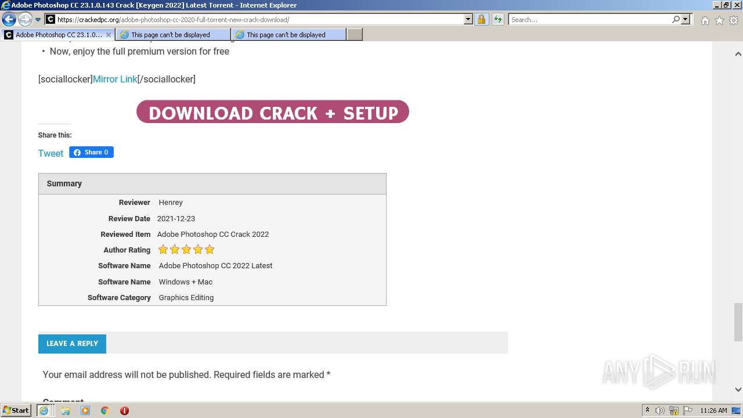Open the recent pages dropdown arrow
Screen dimensions: 743x418
(38, 20)
